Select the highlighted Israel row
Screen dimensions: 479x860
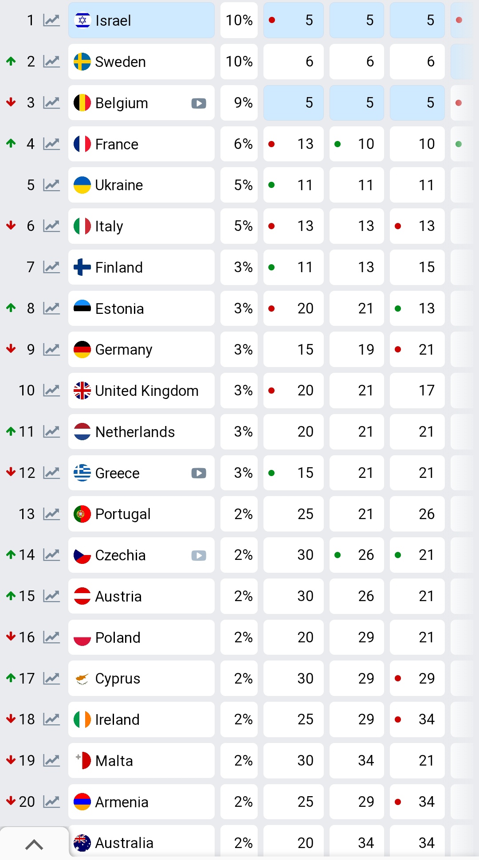141,20
